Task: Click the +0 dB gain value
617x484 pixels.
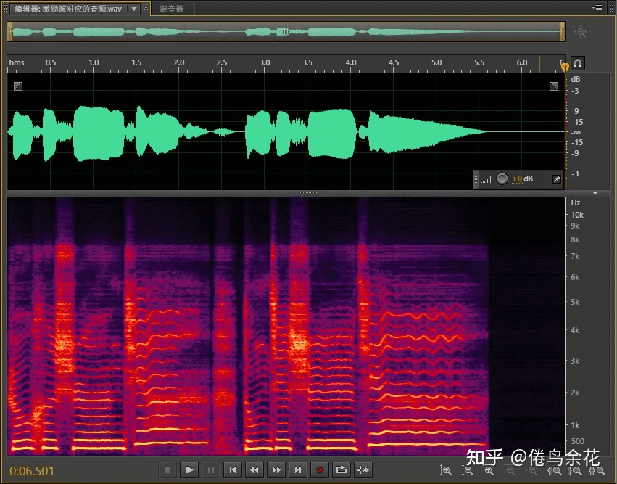Action: (x=522, y=179)
